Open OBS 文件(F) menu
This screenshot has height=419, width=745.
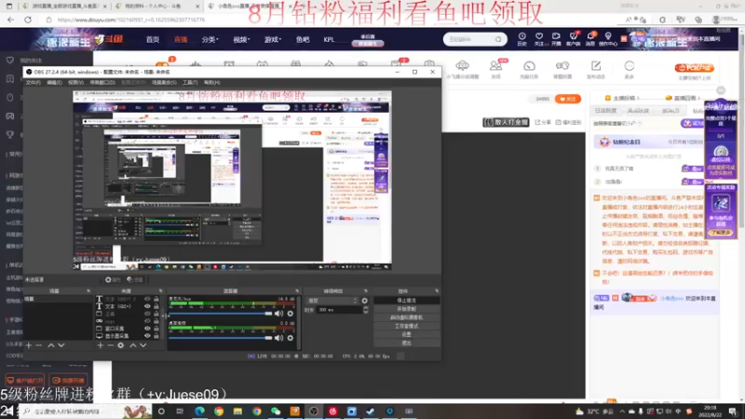click(34, 83)
